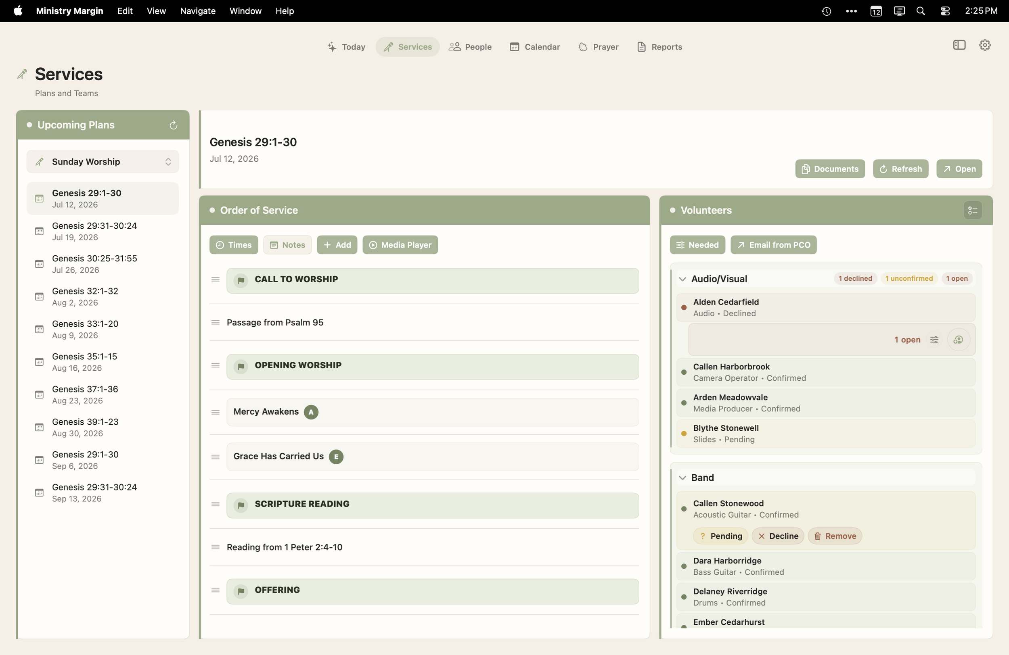This screenshot has width=1009, height=655.
Task: Click the drag handle beside OPENING WORSHIP
Action: point(216,365)
